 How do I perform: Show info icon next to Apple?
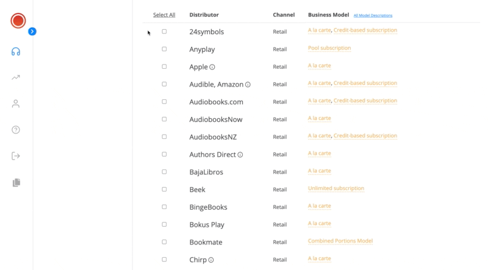(x=212, y=67)
